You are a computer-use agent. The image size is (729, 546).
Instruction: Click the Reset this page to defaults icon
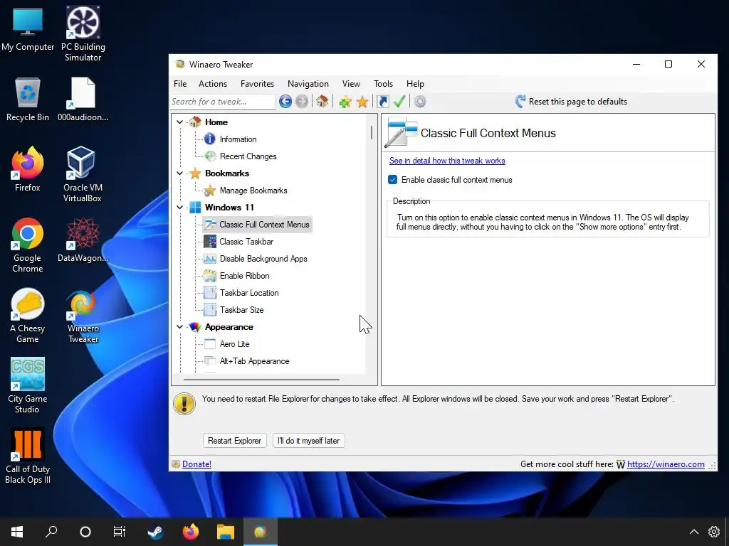(520, 102)
